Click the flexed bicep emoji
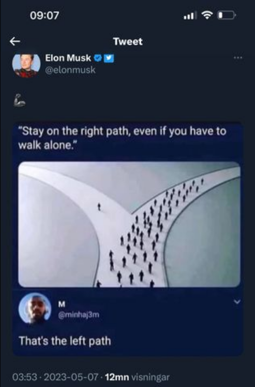Screen dimensions: 255x387 [x=19, y=100]
